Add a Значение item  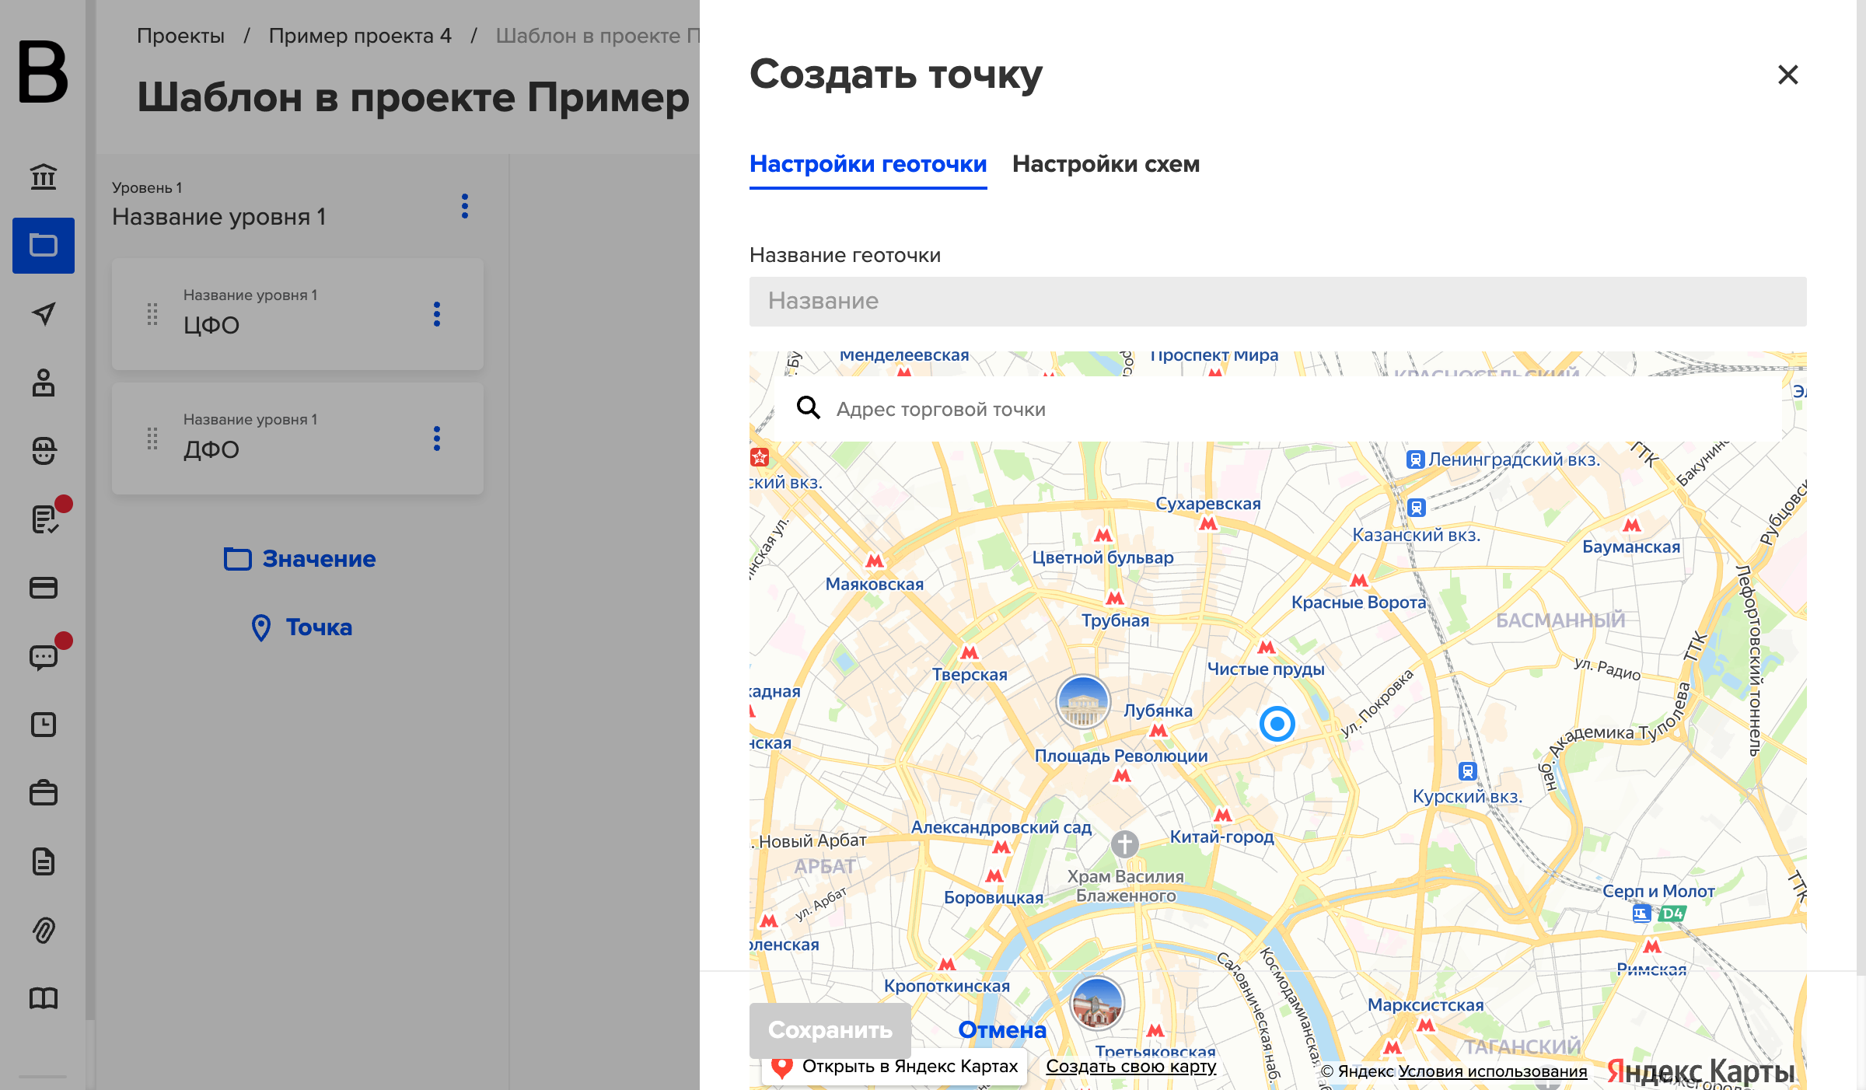[x=300, y=559]
